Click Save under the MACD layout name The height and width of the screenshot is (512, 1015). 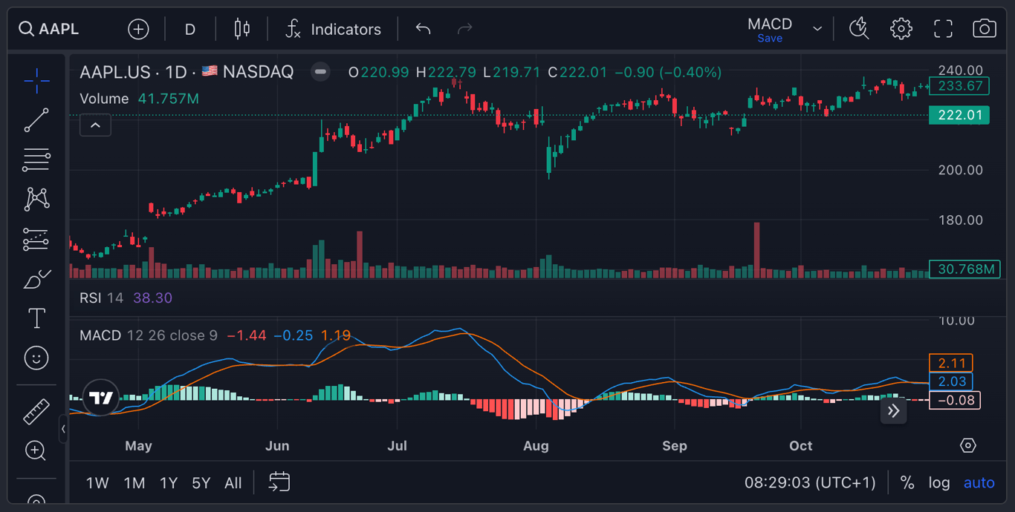pyautogui.click(x=770, y=39)
